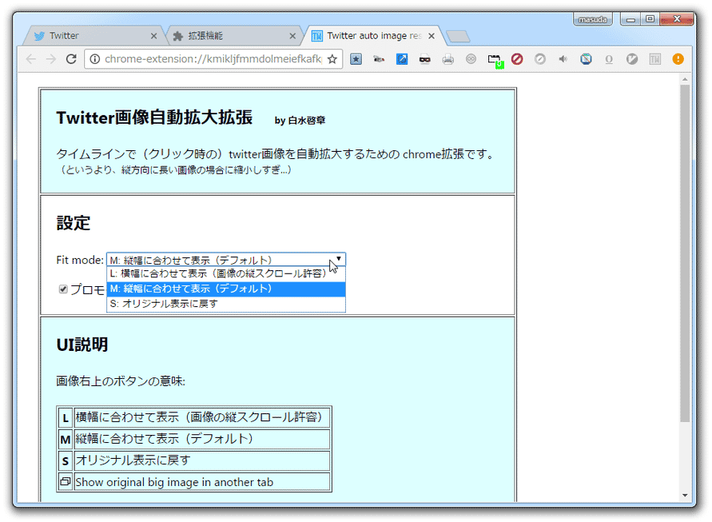
Task: Choose option S: オリジナル表示に戻す
Action: [226, 304]
